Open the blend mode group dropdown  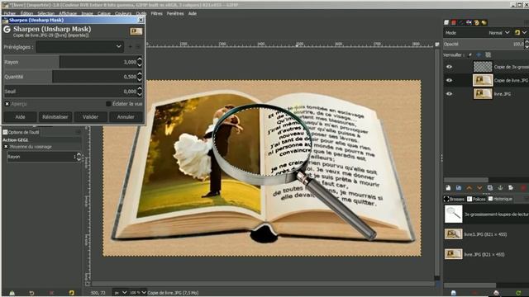pyautogui.click(x=520, y=33)
